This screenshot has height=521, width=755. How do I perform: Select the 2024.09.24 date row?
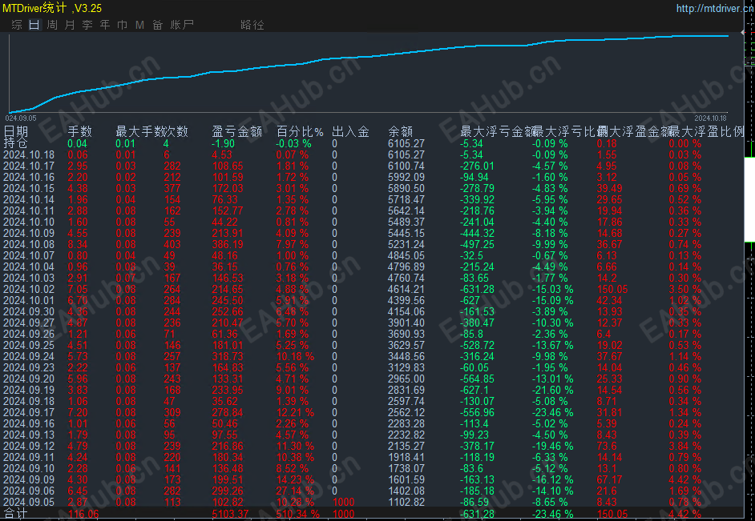29,357
